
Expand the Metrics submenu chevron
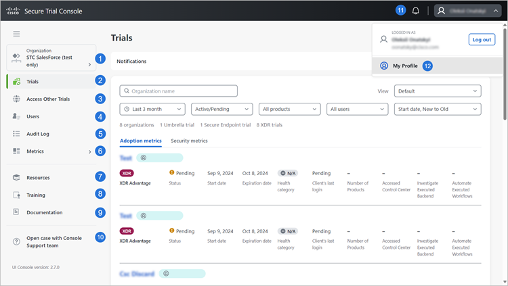(89, 151)
